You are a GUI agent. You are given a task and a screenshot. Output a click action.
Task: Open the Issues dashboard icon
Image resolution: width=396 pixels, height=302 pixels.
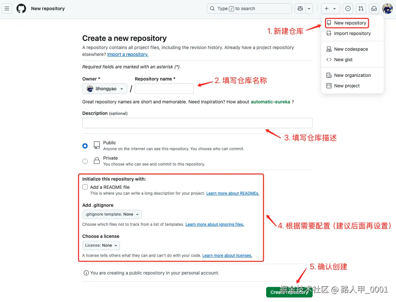coord(348,9)
